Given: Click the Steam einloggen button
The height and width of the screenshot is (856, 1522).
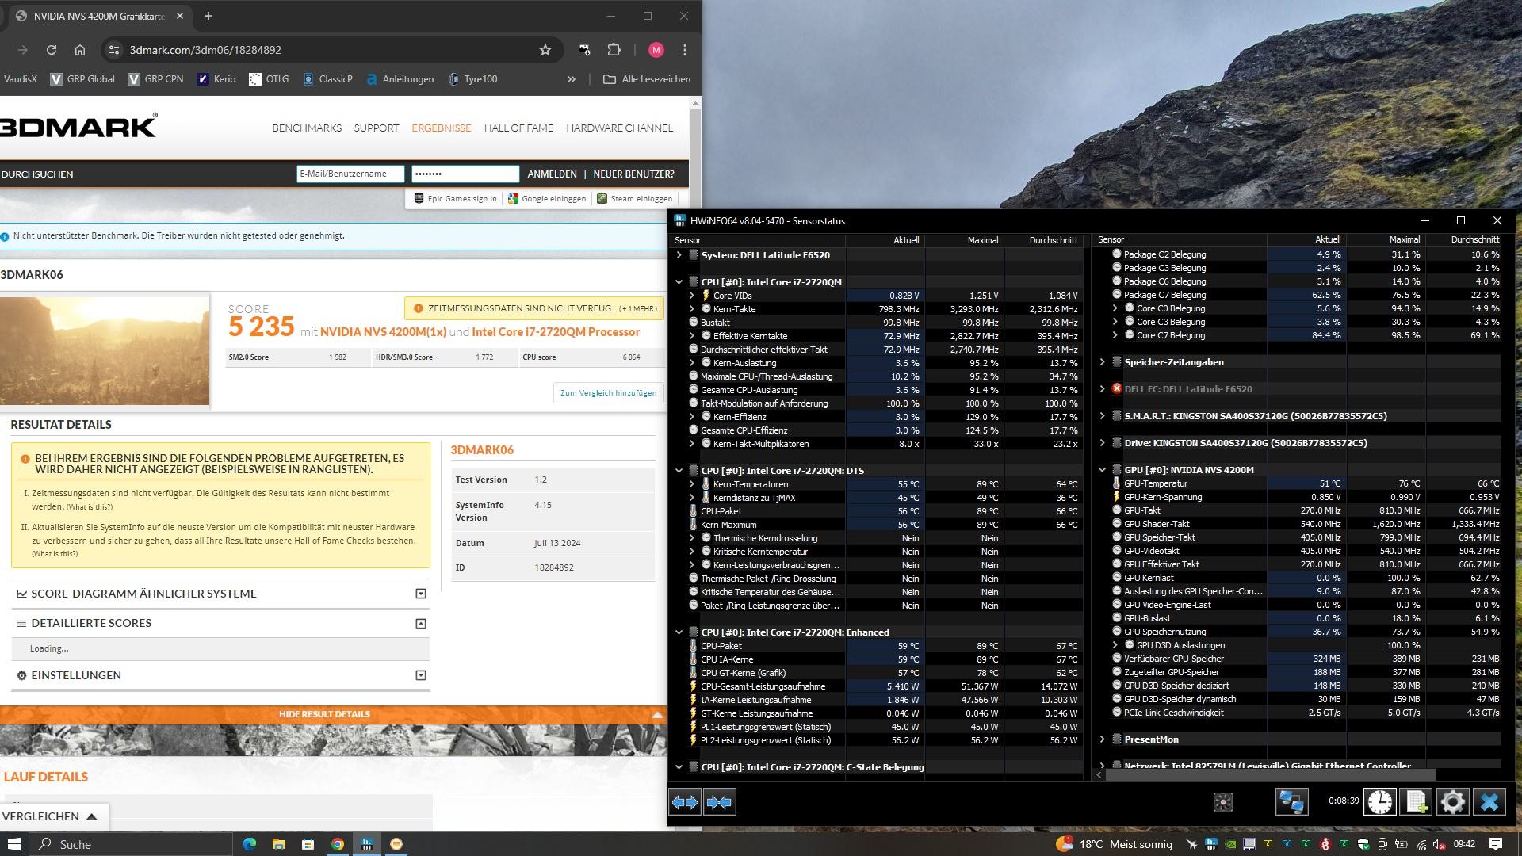Looking at the screenshot, I should pos(634,199).
